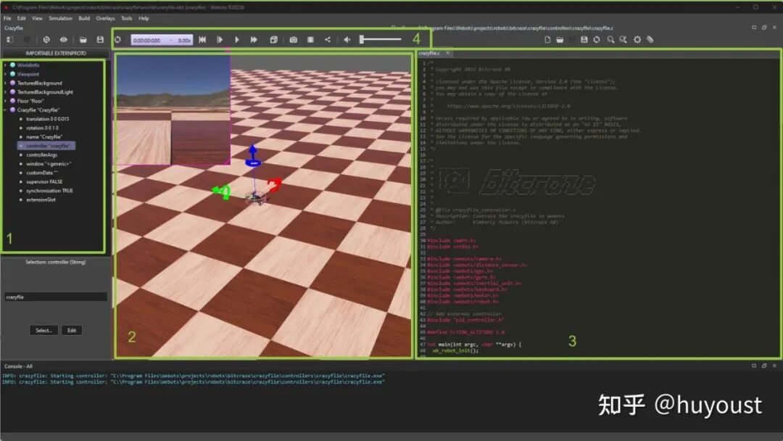The image size is (783, 441).
Task: Take a screenshot with camera icon
Action: 293,39
